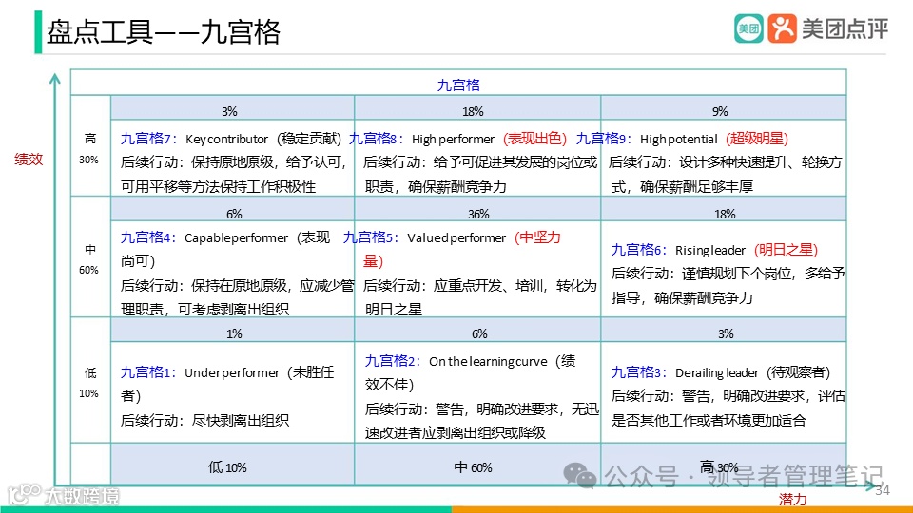Image resolution: width=913 pixels, height=513 pixels.
Task: Click the 低 10% performance row label
Action: tap(89, 383)
